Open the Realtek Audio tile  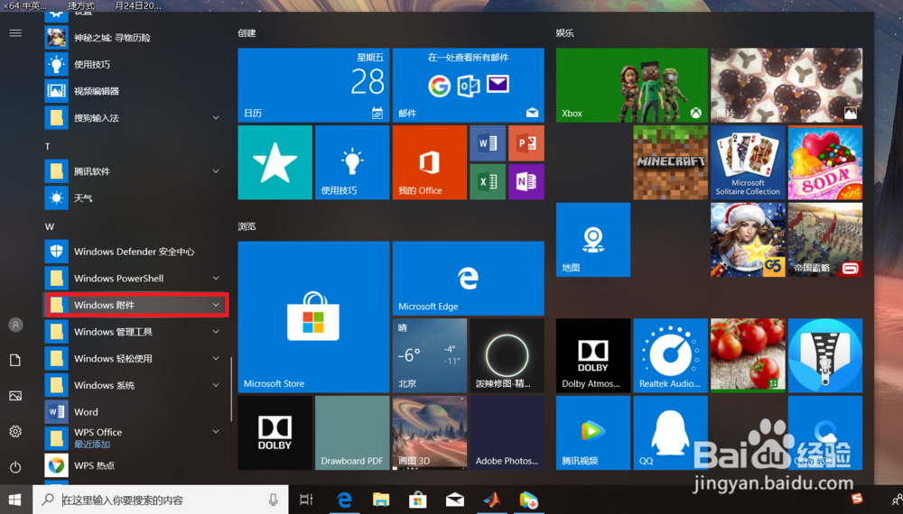[670, 355]
